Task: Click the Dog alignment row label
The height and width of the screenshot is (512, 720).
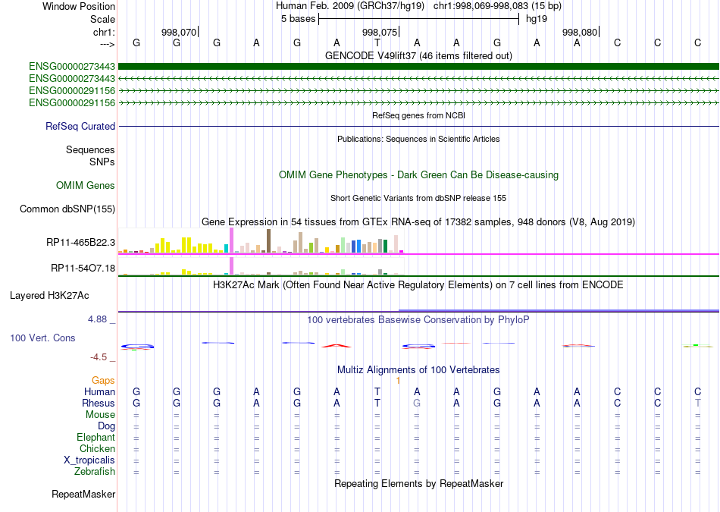Action: [x=106, y=426]
